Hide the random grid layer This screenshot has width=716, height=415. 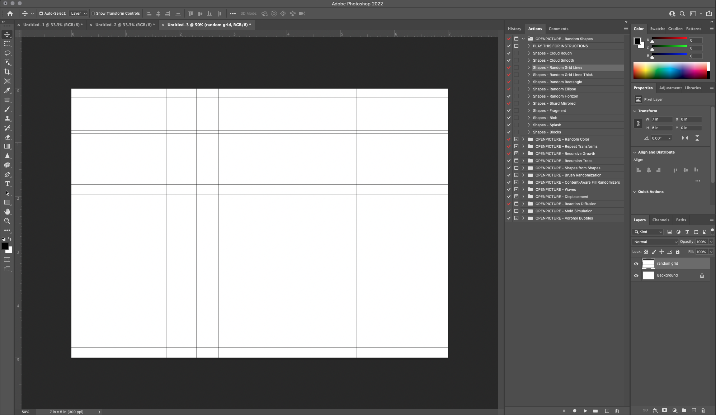pyautogui.click(x=636, y=264)
